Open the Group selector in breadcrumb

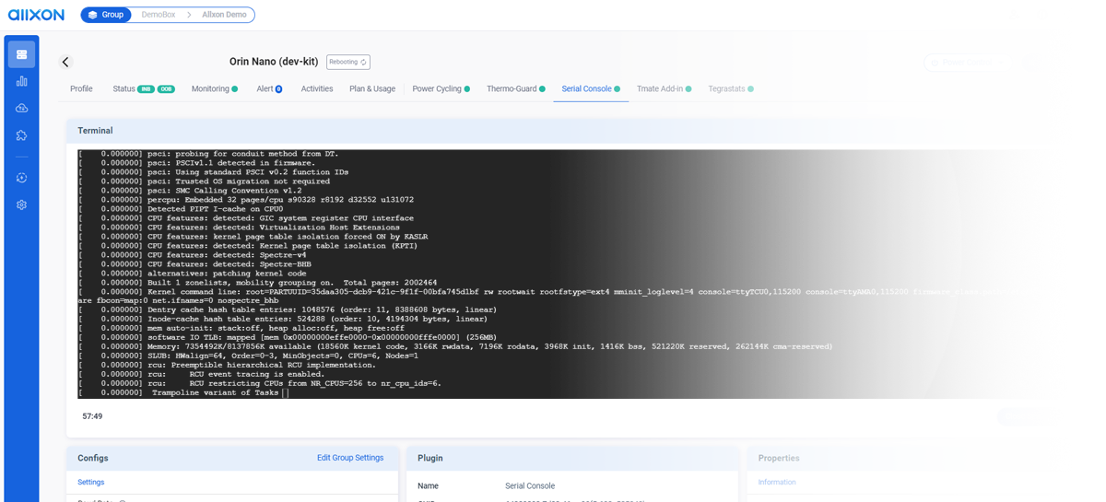(106, 15)
